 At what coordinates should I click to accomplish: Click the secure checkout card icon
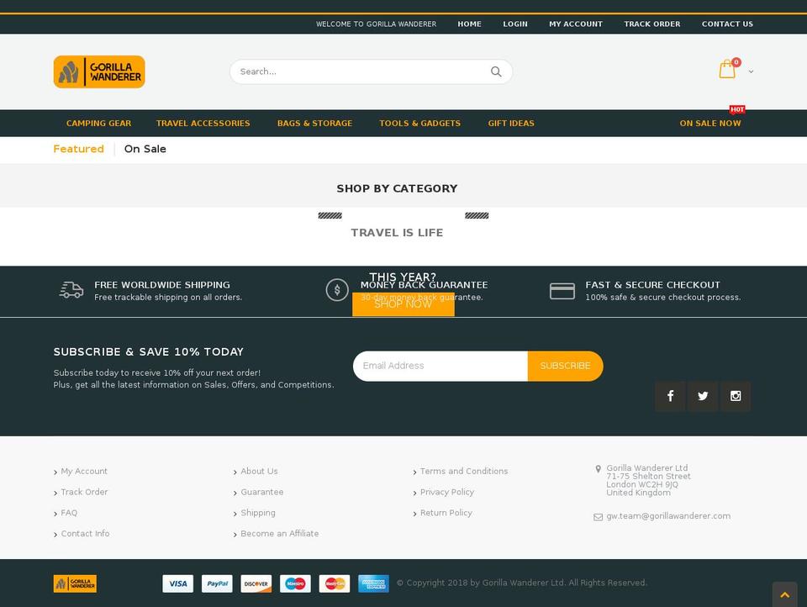pyautogui.click(x=562, y=291)
